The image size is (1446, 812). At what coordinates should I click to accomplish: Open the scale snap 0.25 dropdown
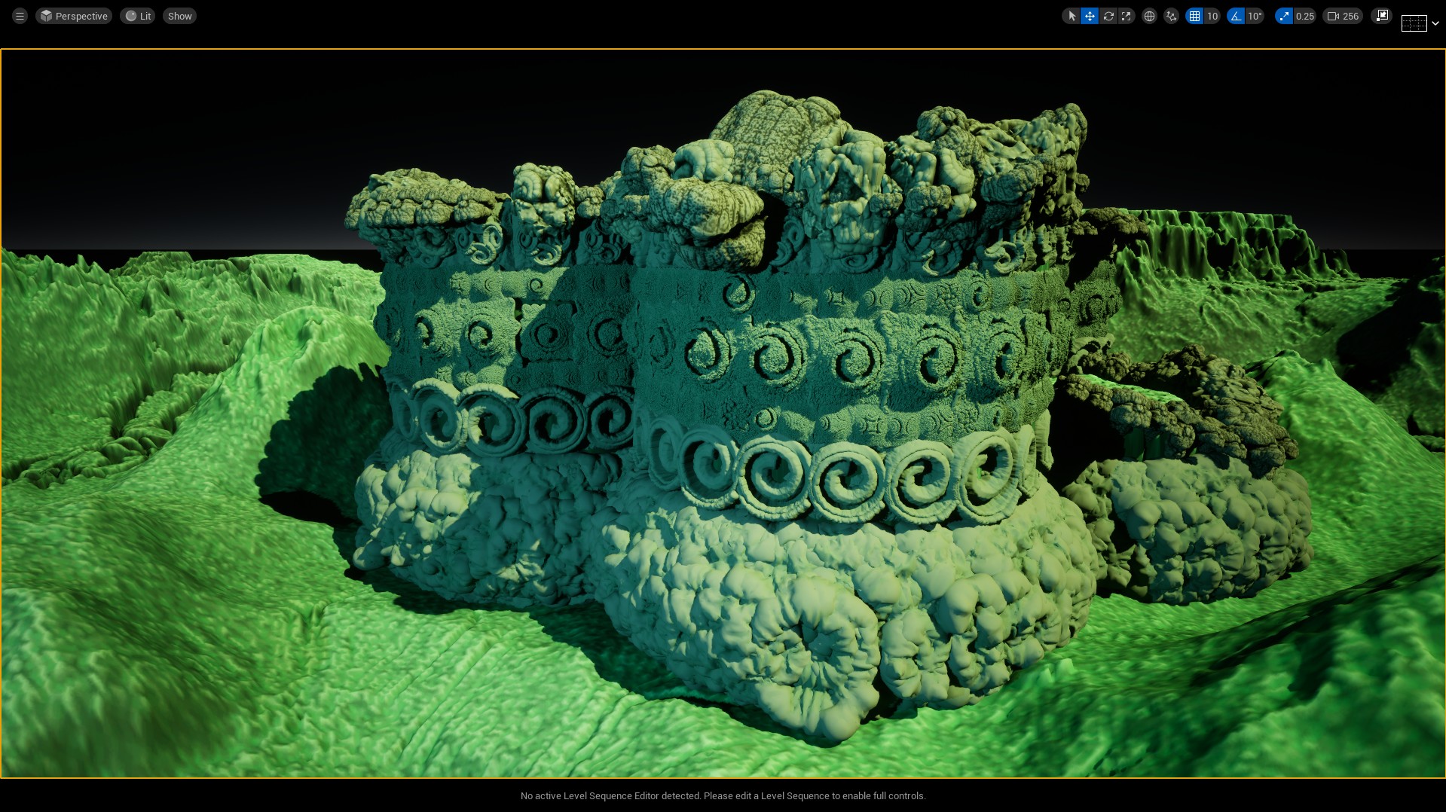[1304, 16]
